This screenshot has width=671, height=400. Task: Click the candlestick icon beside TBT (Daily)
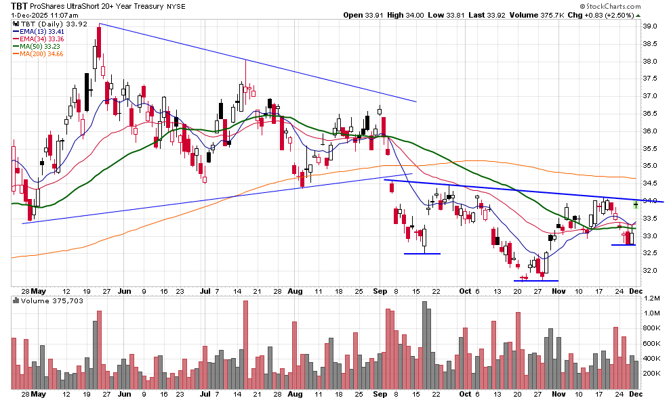tap(15, 25)
